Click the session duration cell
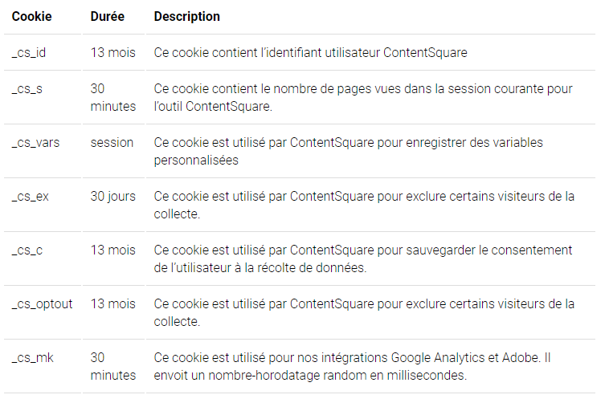The height and width of the screenshot is (407, 605). 112,143
